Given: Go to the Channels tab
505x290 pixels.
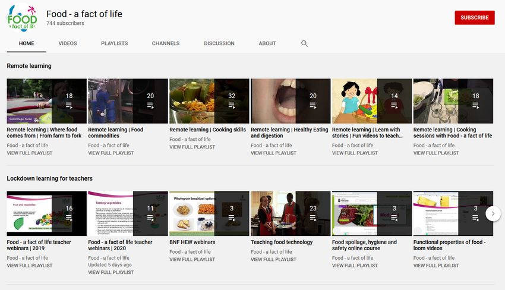Looking at the screenshot, I should point(166,43).
